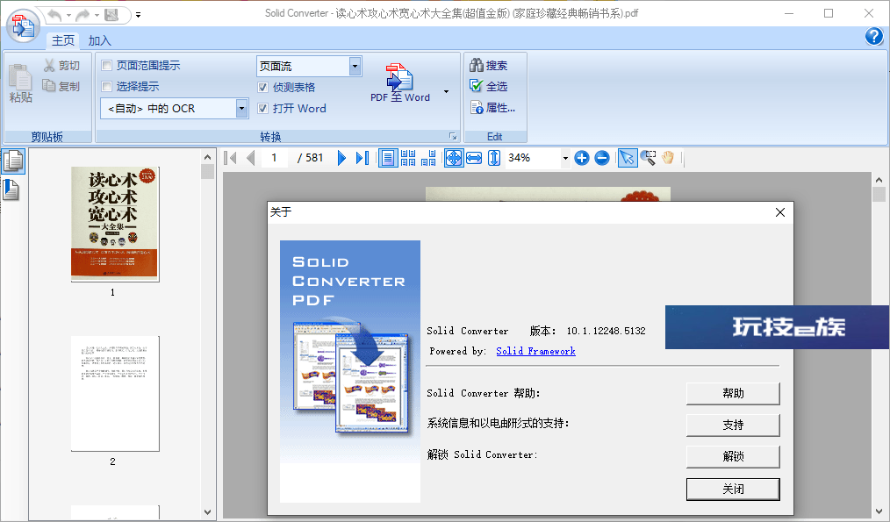Viewport: 890px width, 522px height.
Task: Go to the next page
Action: click(x=341, y=158)
